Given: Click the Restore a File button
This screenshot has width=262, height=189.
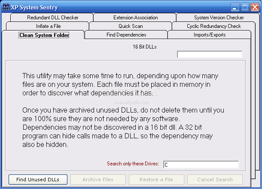Looking at the screenshot, I should click(x=156, y=180).
